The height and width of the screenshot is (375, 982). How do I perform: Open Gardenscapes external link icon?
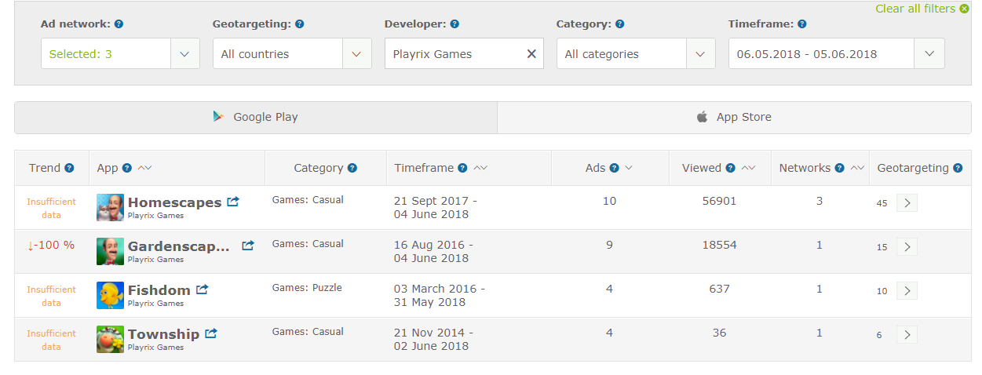(248, 246)
